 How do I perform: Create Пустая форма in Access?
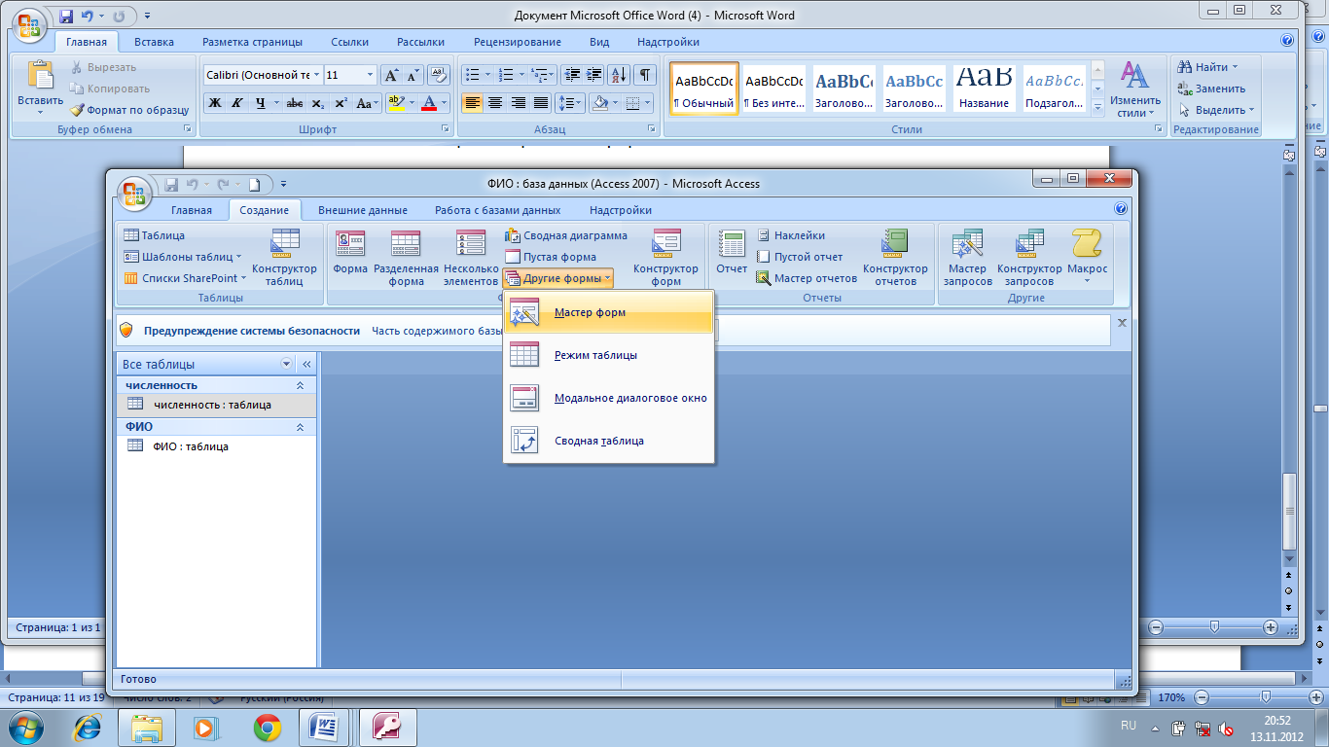tap(551, 257)
